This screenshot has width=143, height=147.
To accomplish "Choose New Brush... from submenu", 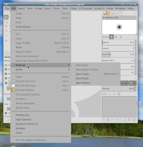I will point(96,78).
